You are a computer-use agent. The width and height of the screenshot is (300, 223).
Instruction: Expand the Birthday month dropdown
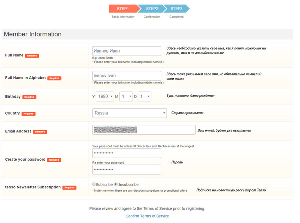point(126,96)
